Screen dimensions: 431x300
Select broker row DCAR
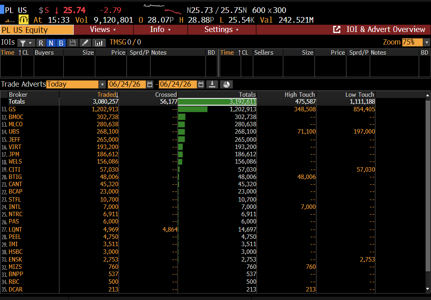click(188, 289)
